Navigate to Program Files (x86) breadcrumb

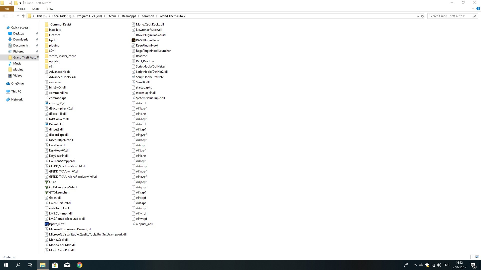[89, 16]
